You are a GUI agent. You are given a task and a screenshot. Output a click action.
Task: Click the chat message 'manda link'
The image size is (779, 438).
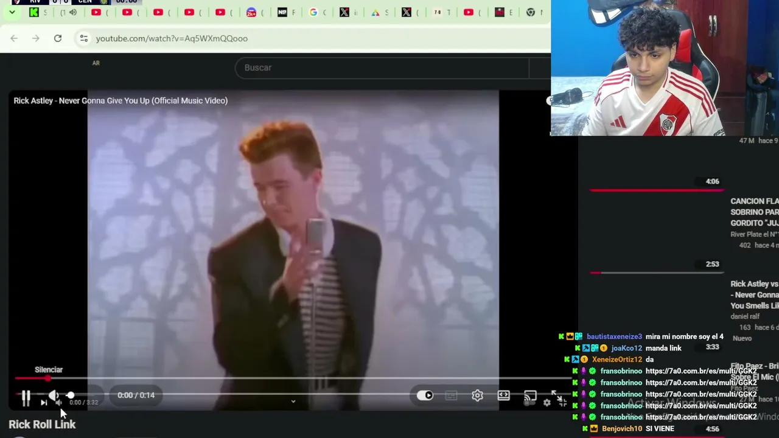[x=663, y=349]
